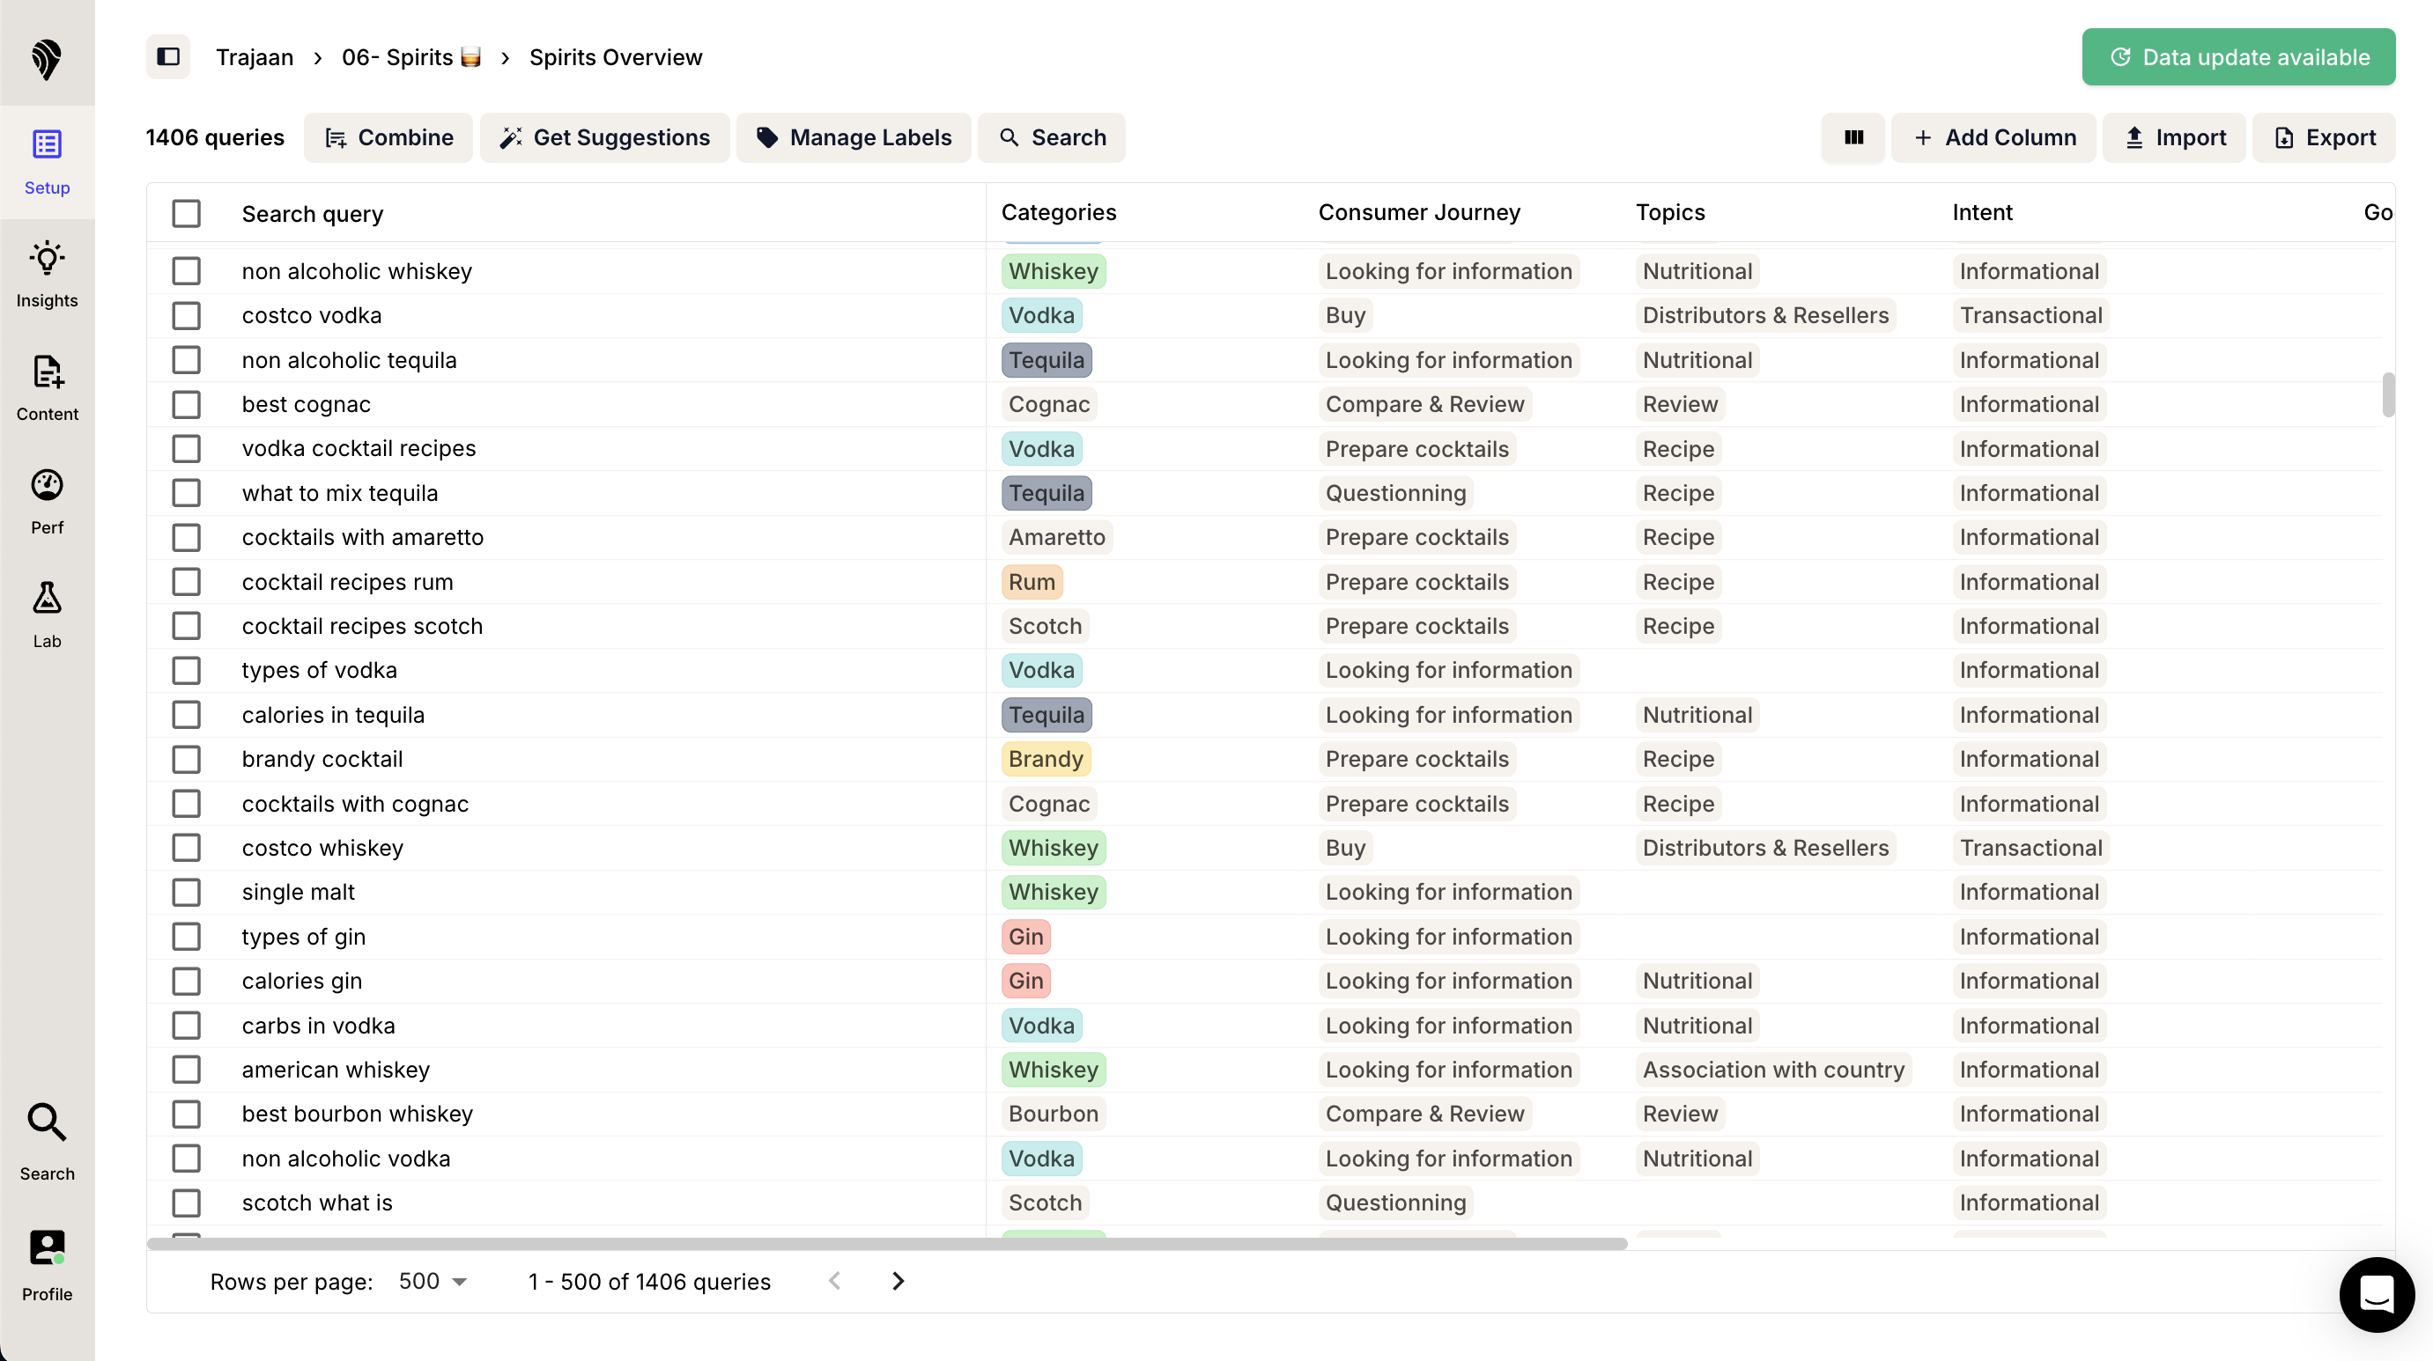Open the Profile section in the sidebar
Image resolution: width=2433 pixels, height=1361 pixels.
pos(47,1262)
